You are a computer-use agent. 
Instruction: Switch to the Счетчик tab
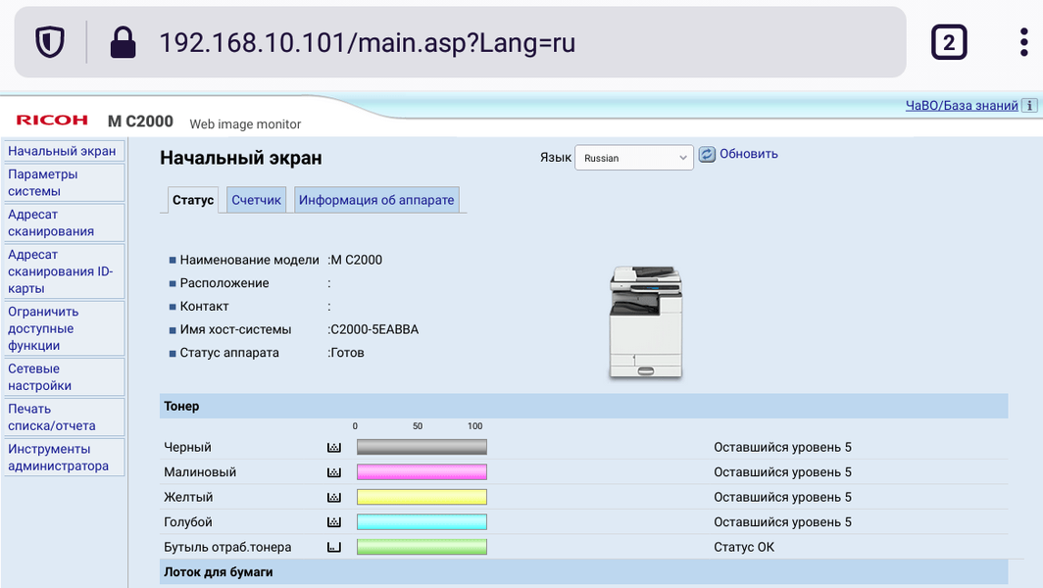click(x=256, y=200)
